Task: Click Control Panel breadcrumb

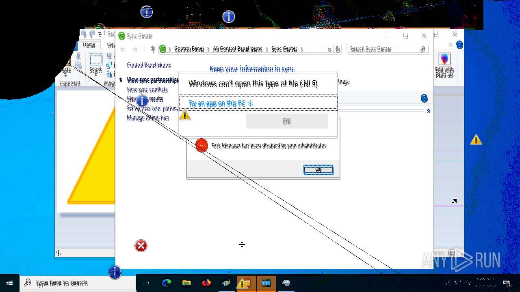Action: (189, 49)
